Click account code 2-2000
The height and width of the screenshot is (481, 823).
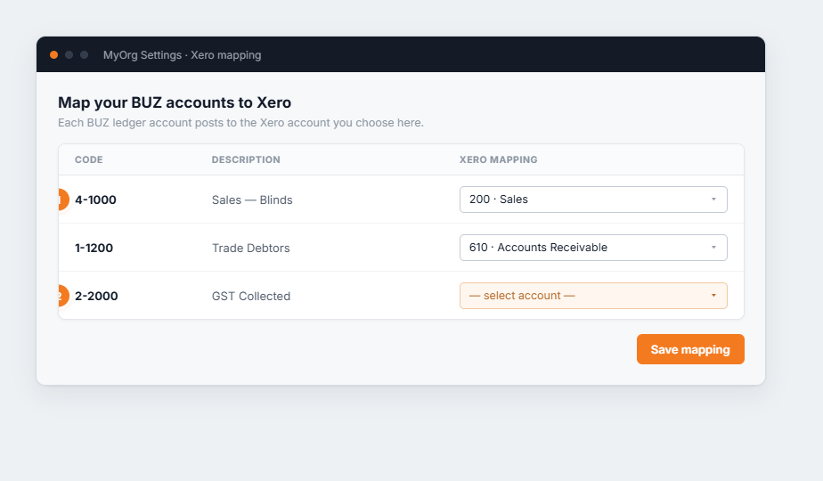96,296
